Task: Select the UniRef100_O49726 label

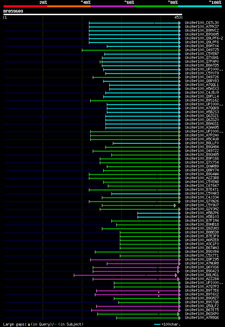Action: [202, 77]
